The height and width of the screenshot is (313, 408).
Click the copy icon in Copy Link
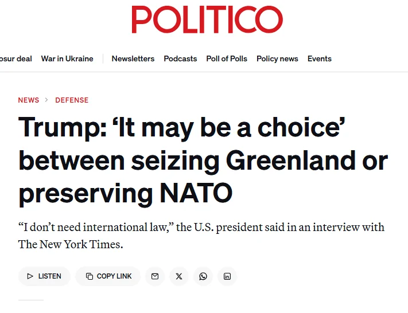coord(89,276)
